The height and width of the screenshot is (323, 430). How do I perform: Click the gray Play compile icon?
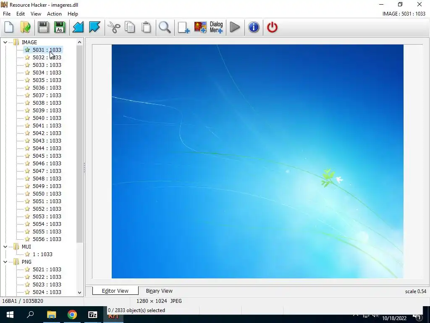pyautogui.click(x=235, y=27)
